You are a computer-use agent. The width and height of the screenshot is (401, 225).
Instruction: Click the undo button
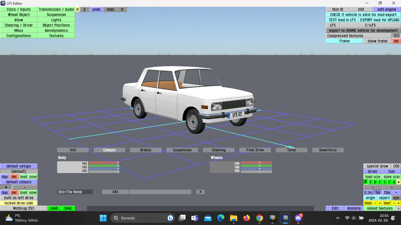96,9
